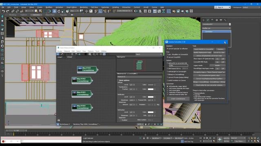Open the Scripting menu
This screenshot has height=146, width=261.
pyautogui.click(x=115, y=7)
